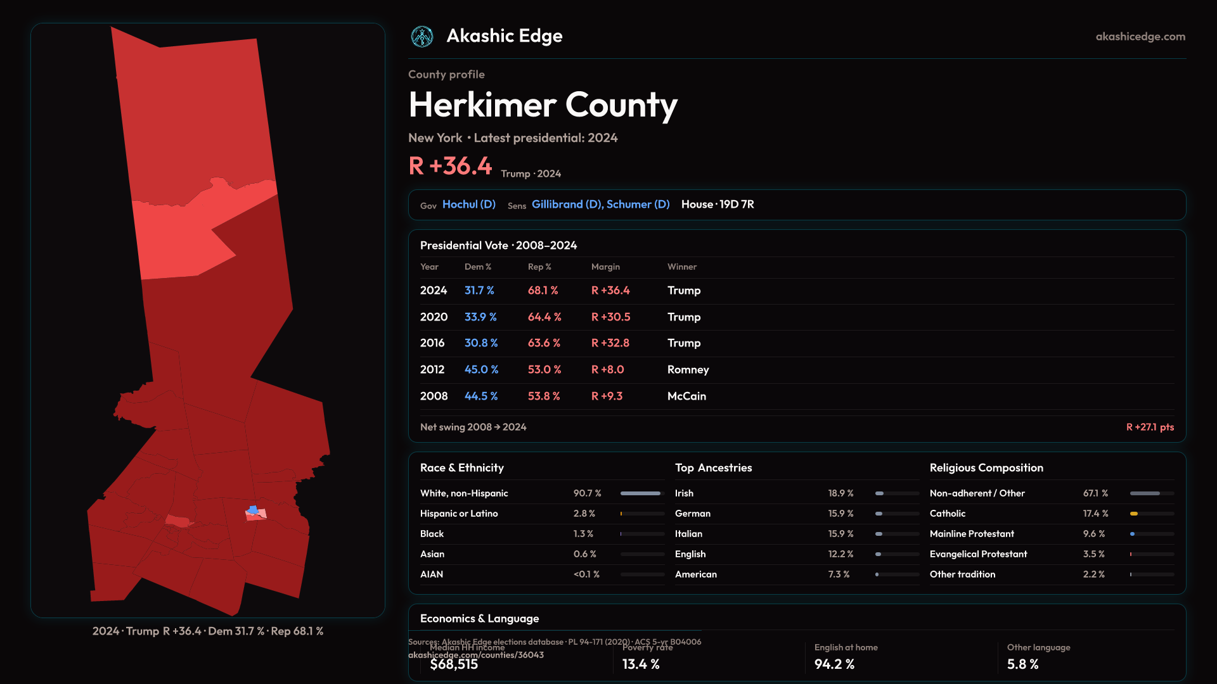The height and width of the screenshot is (684, 1217).
Task: Click the Hochul (D) governor link
Action: point(468,205)
